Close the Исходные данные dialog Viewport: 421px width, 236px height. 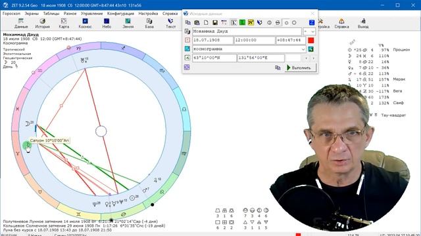point(312,13)
